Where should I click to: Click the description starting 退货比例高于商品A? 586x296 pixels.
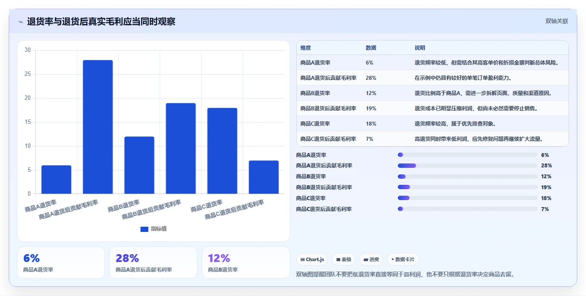(x=483, y=93)
